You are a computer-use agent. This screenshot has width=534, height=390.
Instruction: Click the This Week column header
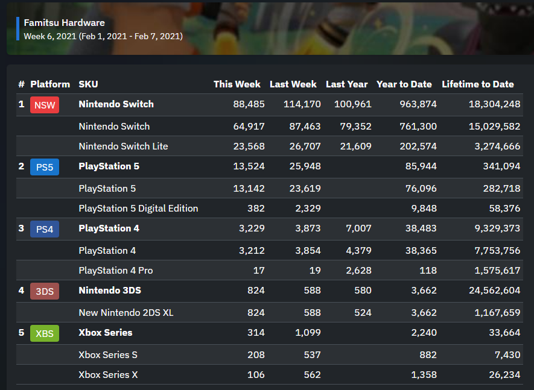237,84
